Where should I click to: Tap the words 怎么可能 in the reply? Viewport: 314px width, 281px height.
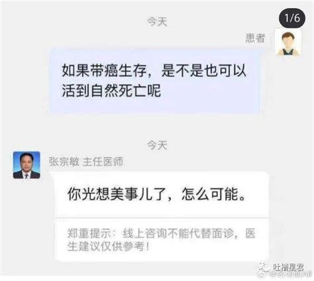pos(209,194)
